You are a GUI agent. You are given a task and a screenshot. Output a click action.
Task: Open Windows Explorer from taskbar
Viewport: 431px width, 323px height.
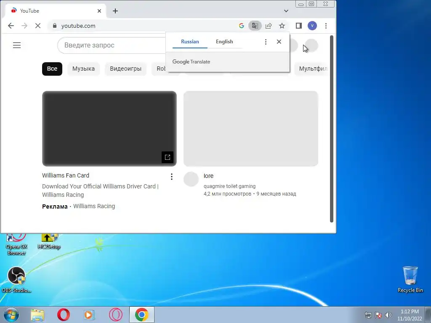coord(37,315)
